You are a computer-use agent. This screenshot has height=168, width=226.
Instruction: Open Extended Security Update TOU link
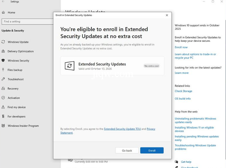(122, 129)
